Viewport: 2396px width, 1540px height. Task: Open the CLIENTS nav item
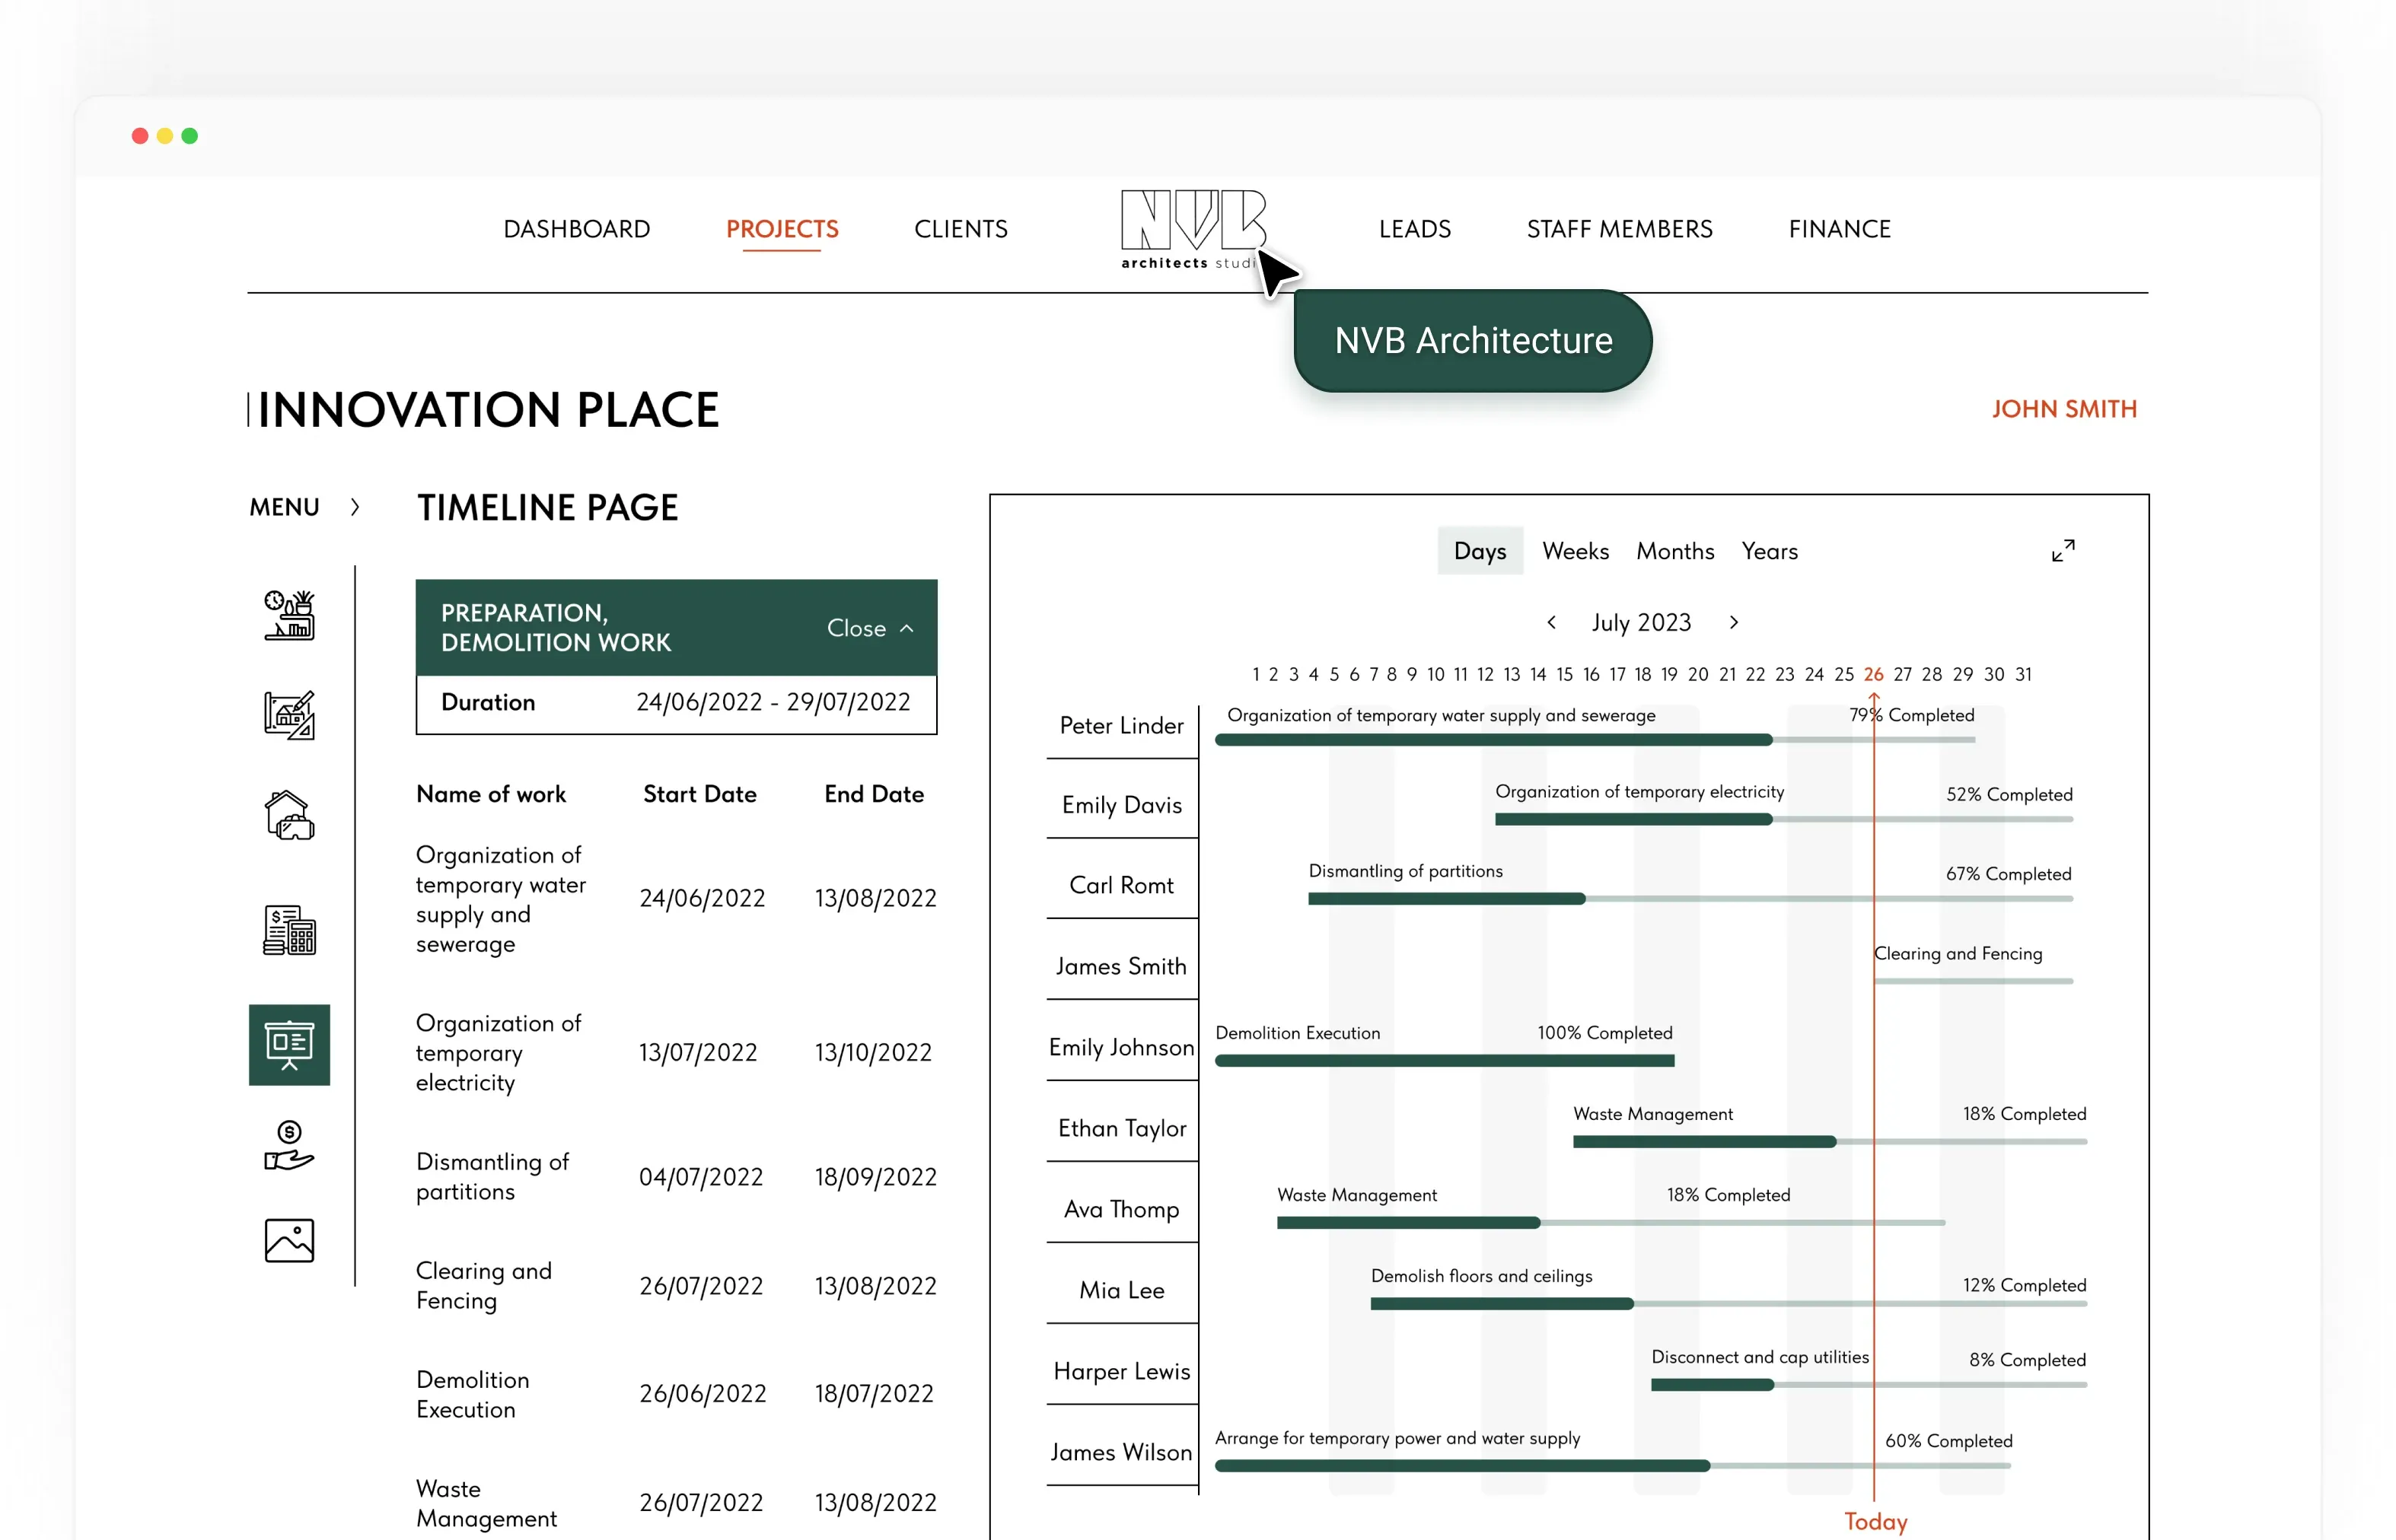coord(961,229)
